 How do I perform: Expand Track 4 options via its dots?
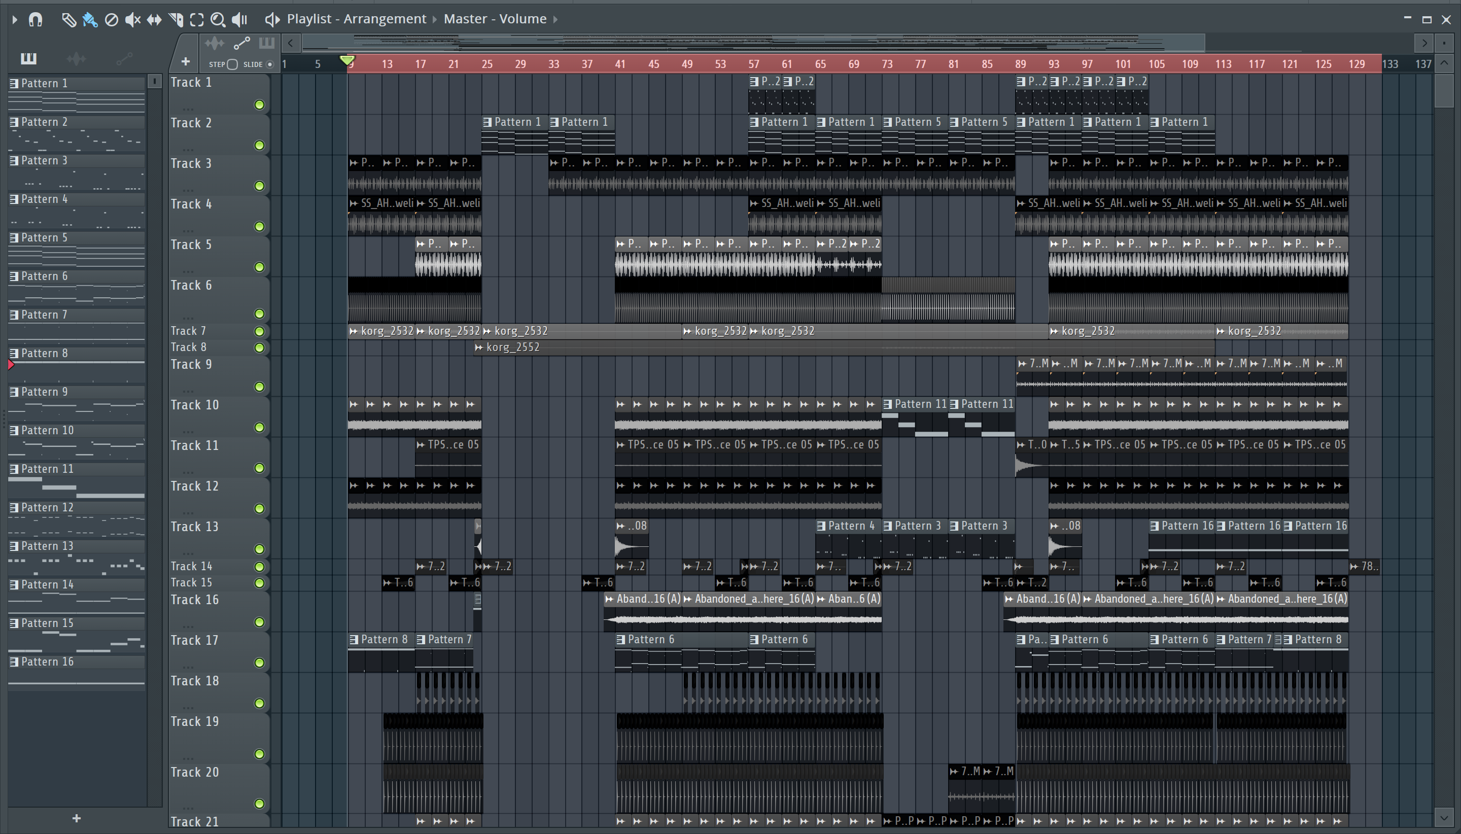point(188,231)
